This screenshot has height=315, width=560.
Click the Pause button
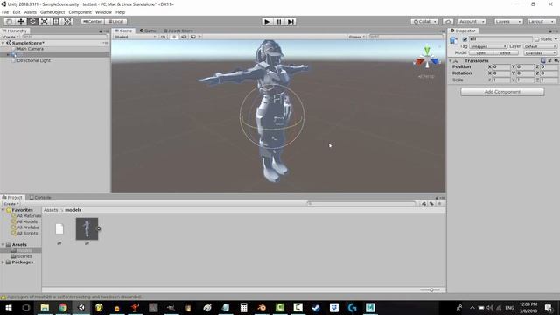pos(279,21)
